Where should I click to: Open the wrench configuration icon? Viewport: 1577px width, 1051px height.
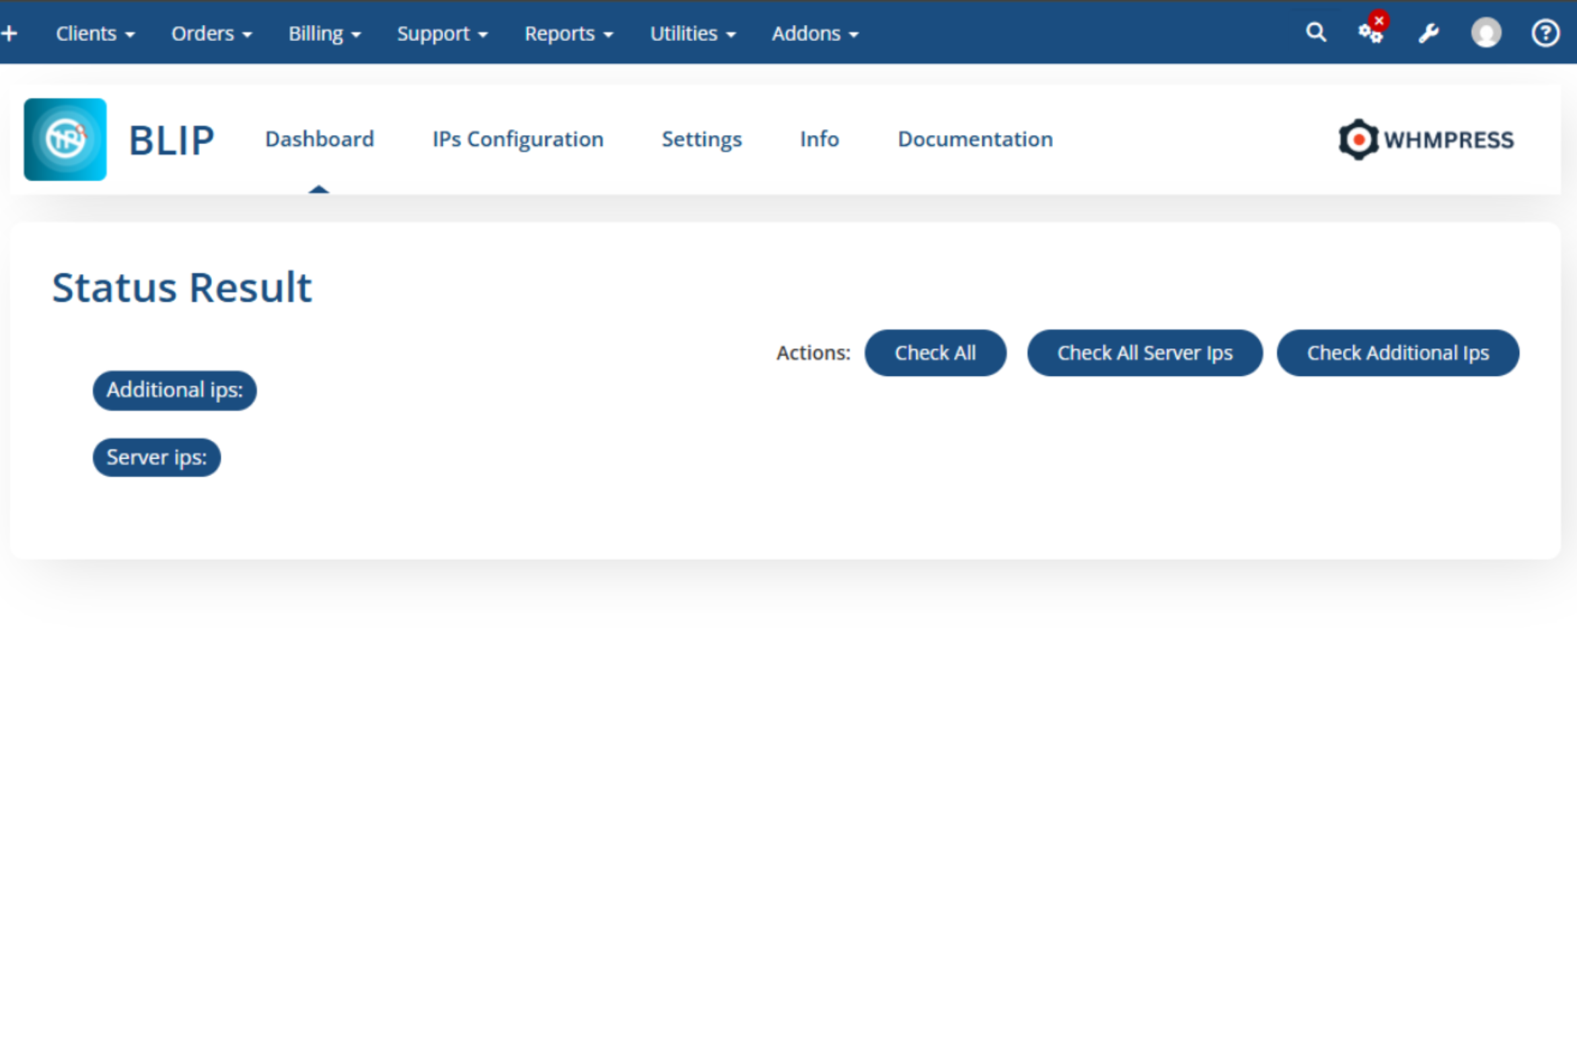[1428, 33]
